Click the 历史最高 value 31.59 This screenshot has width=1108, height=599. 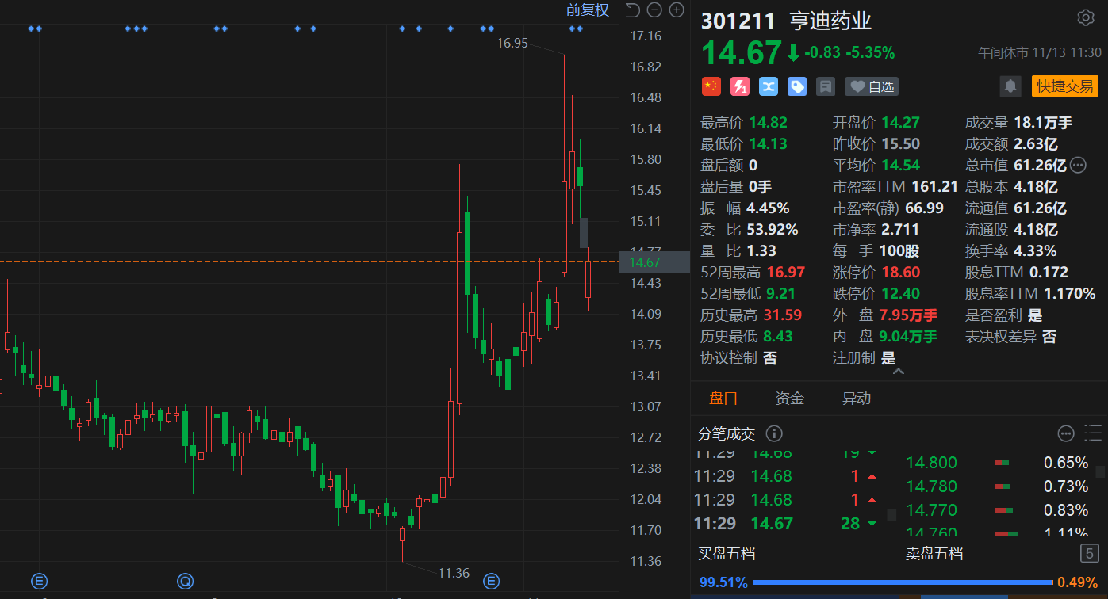784,315
